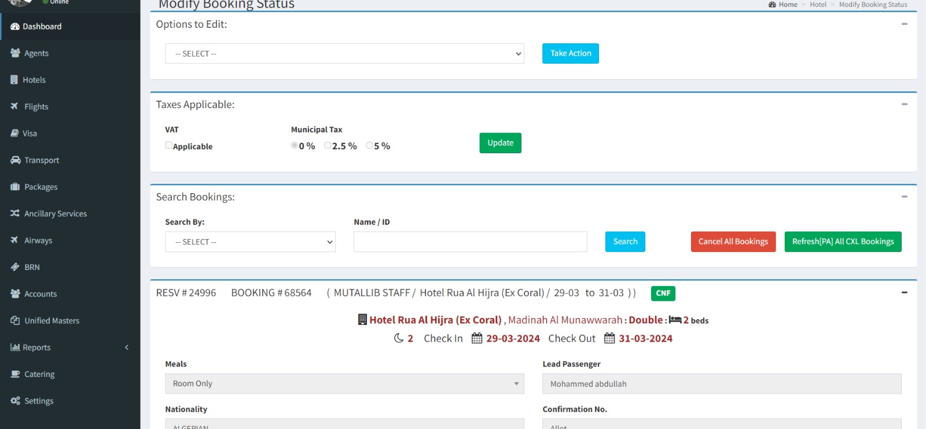Screen dimensions: 926x429
Task: Enable the VAT Applicable checkbox
Action: [168, 146]
